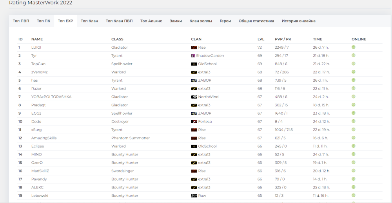This screenshot has height=203, width=392.
Task: Click the ShadowGarden clan name
Action: click(x=210, y=56)
